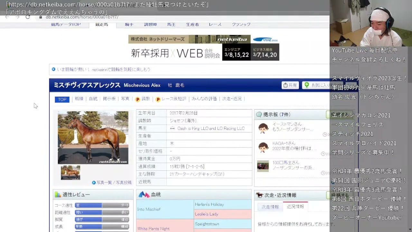Screen dimensions: 412x232
Task: Click the 芝/ダート course aptitude bar
Action: tap(102, 205)
